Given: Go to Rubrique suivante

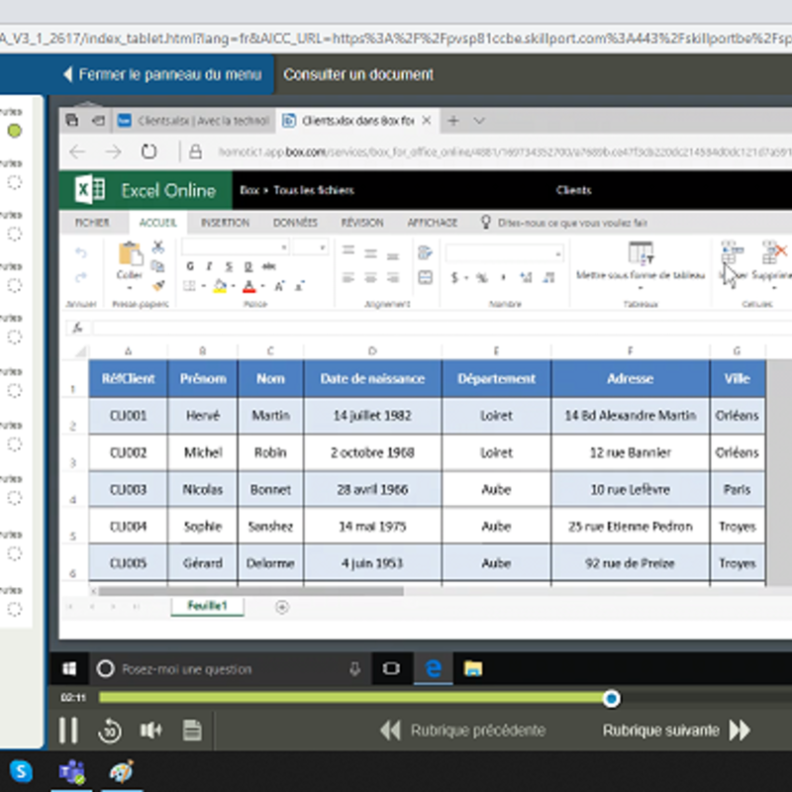Looking at the screenshot, I should click(676, 730).
